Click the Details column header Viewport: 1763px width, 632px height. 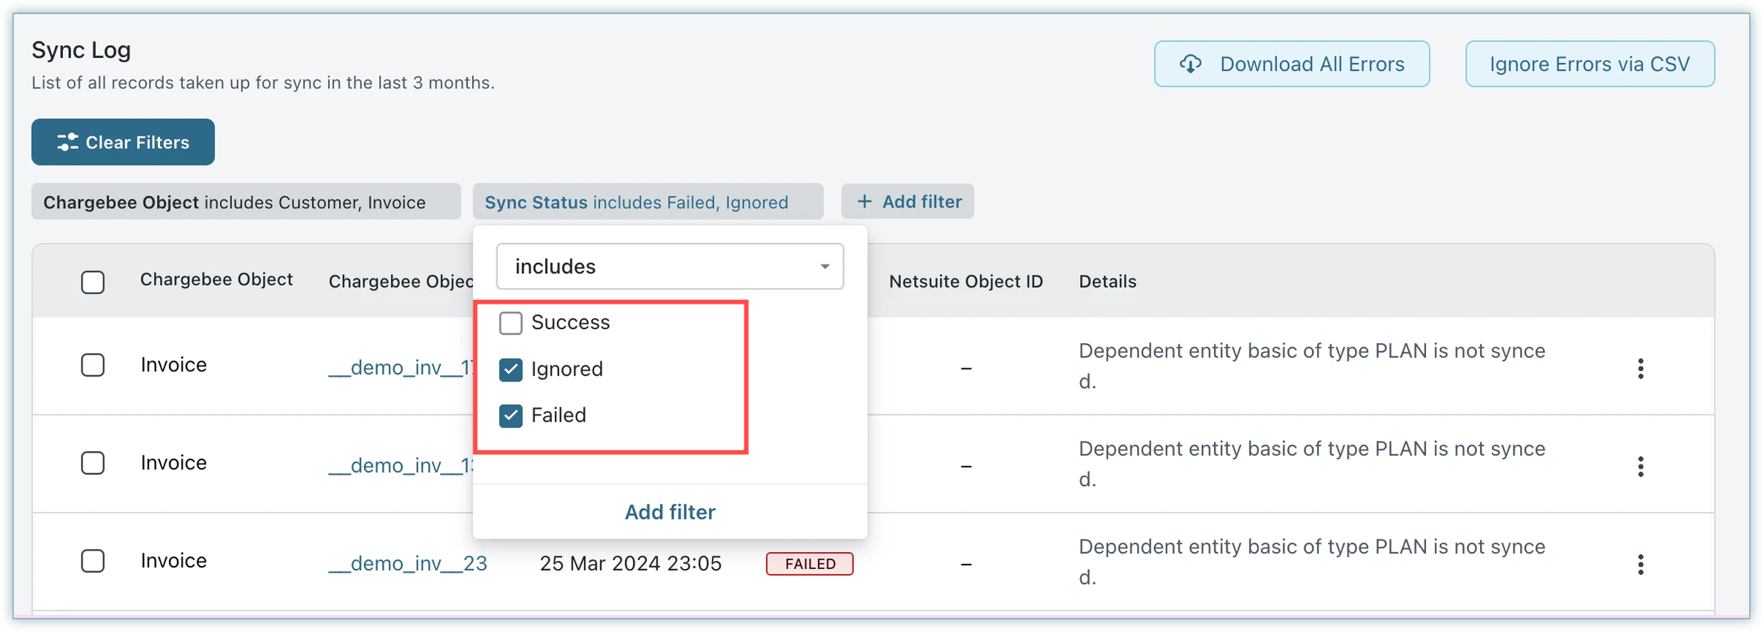pyautogui.click(x=1107, y=282)
